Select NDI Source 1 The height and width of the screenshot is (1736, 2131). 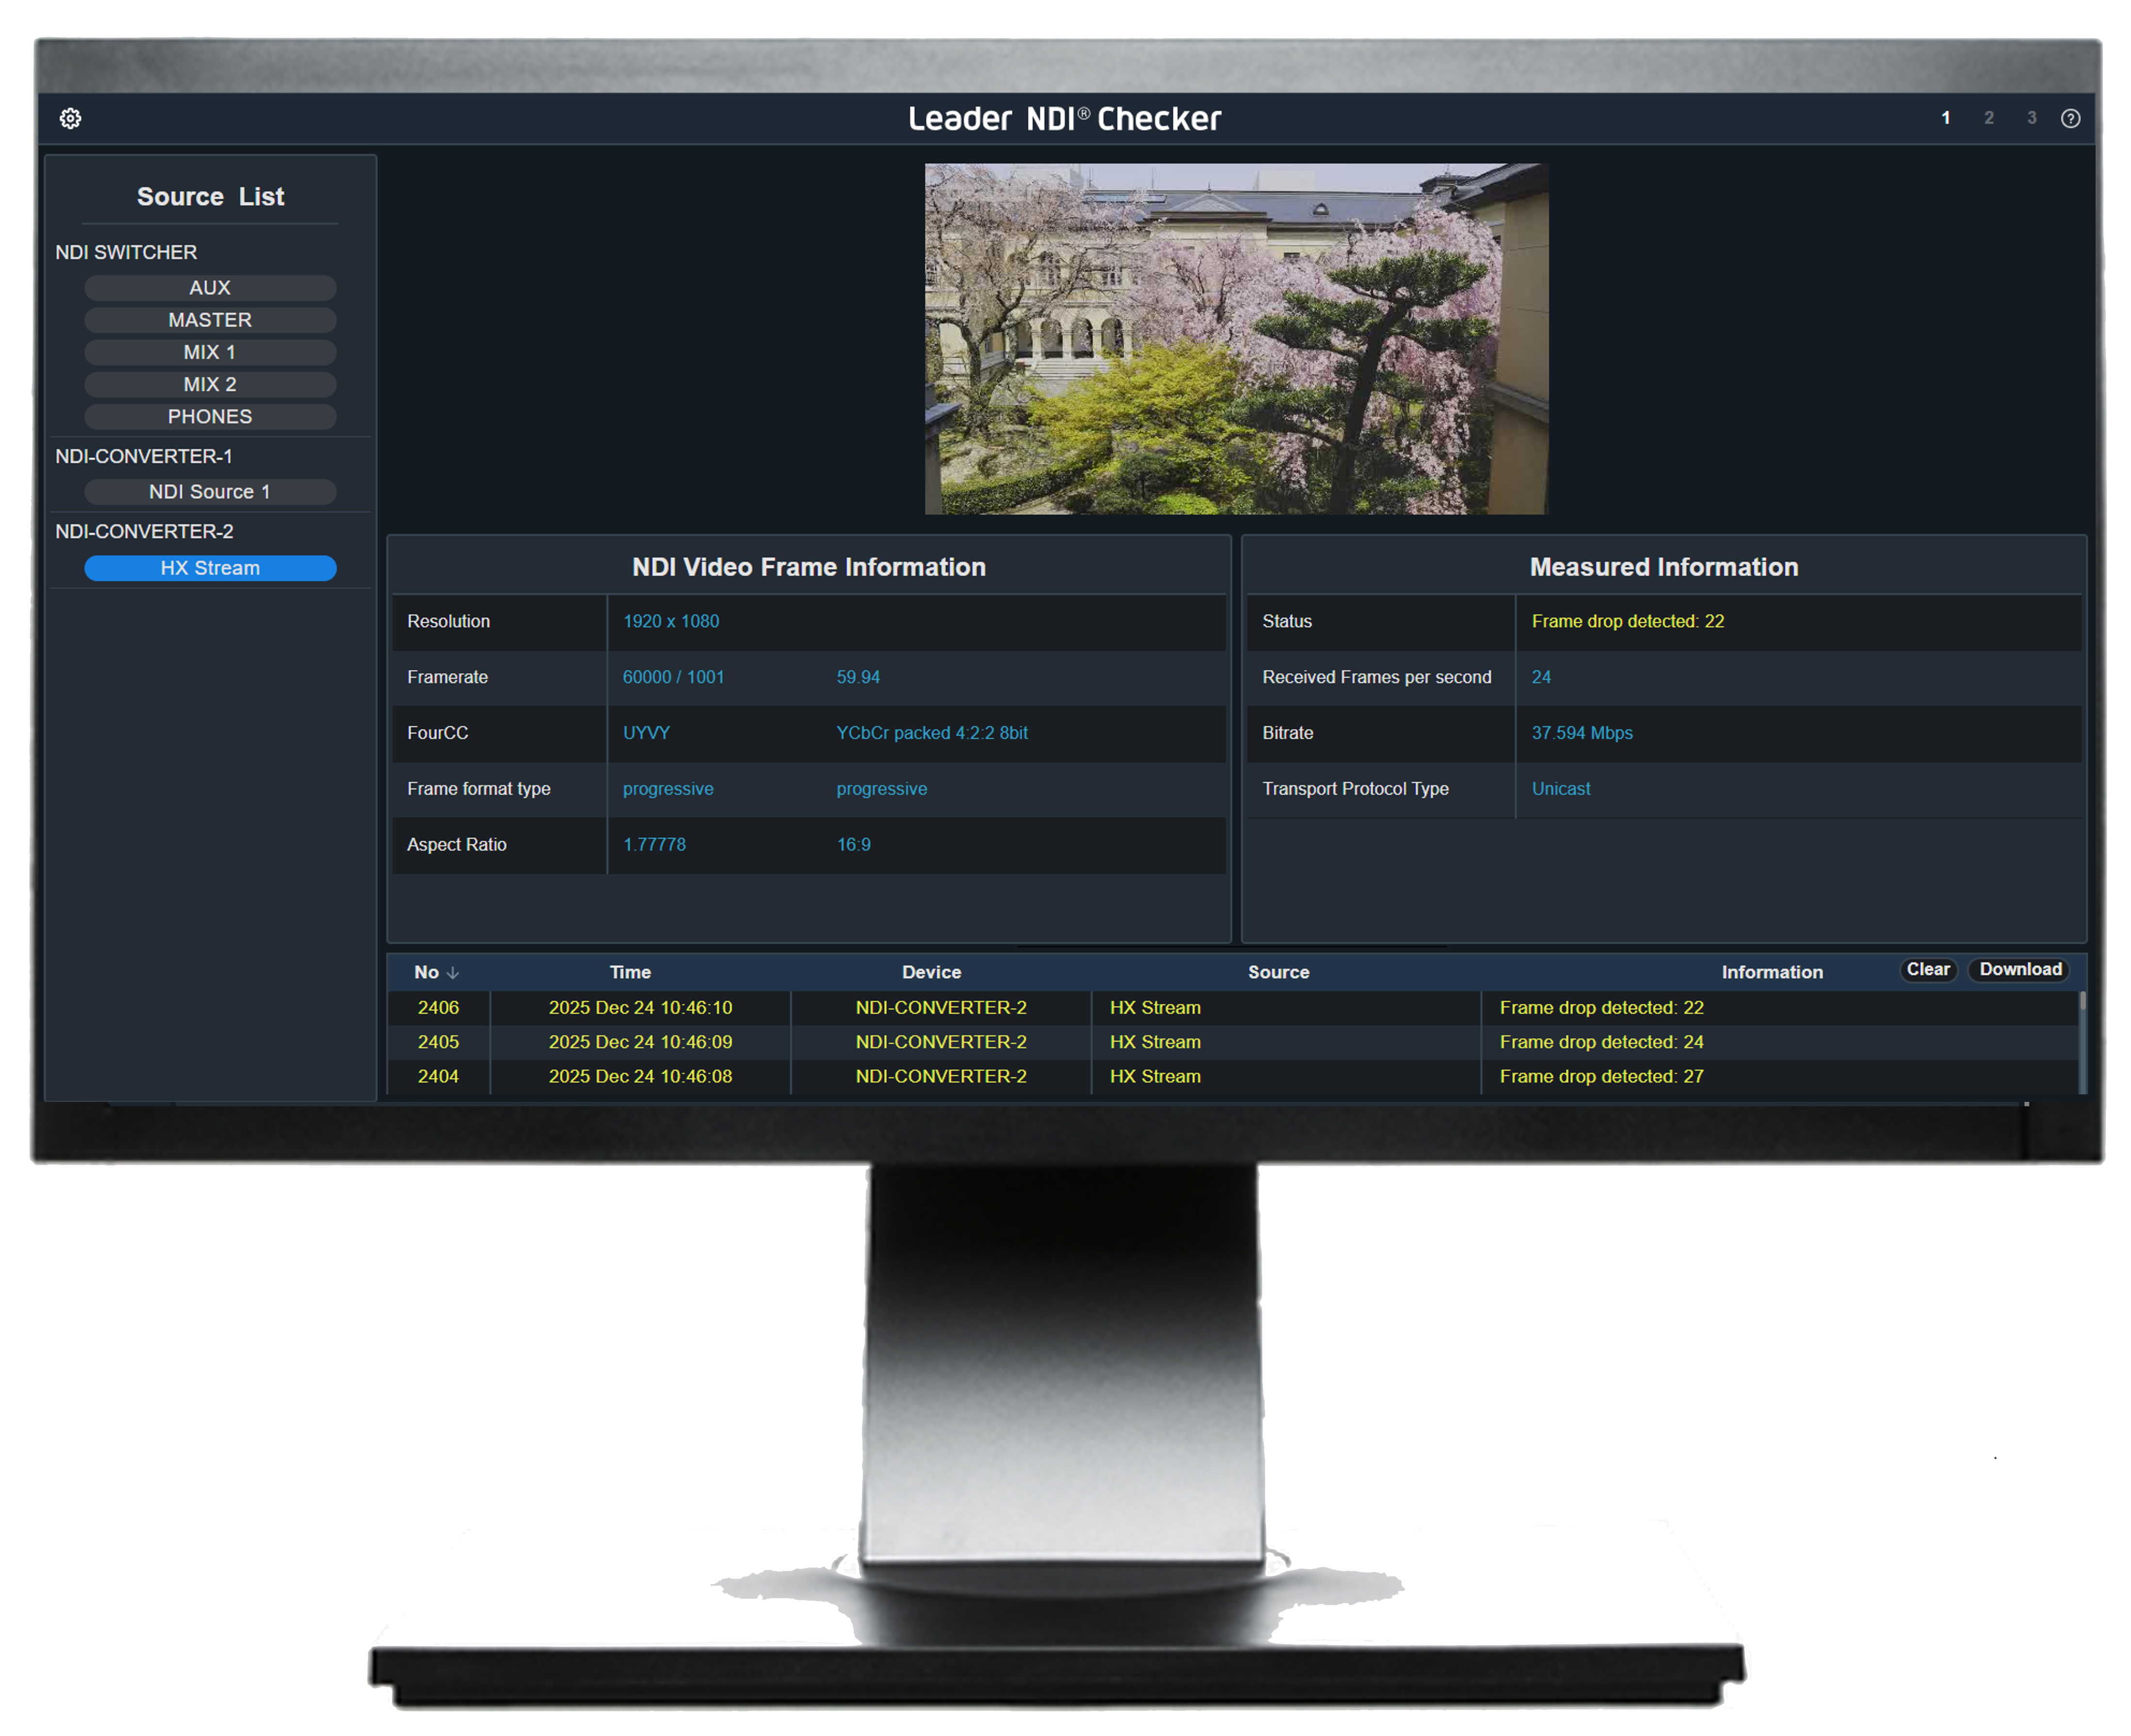coord(210,492)
